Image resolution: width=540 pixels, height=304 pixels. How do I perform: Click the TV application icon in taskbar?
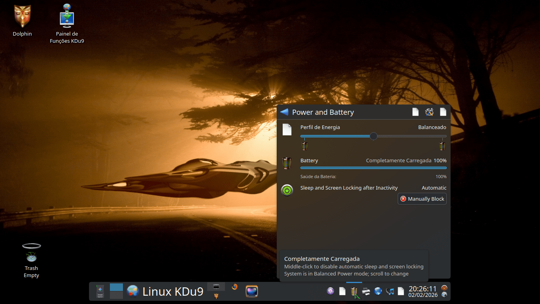pyautogui.click(x=252, y=292)
